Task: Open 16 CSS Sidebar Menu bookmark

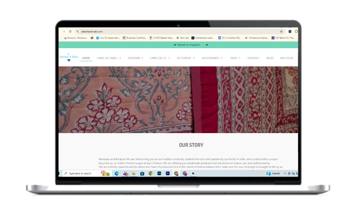Action: 161,38
